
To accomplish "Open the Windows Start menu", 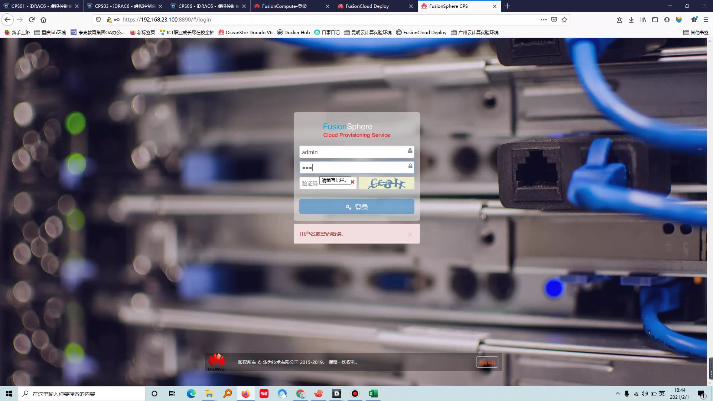I will pyautogui.click(x=9, y=394).
